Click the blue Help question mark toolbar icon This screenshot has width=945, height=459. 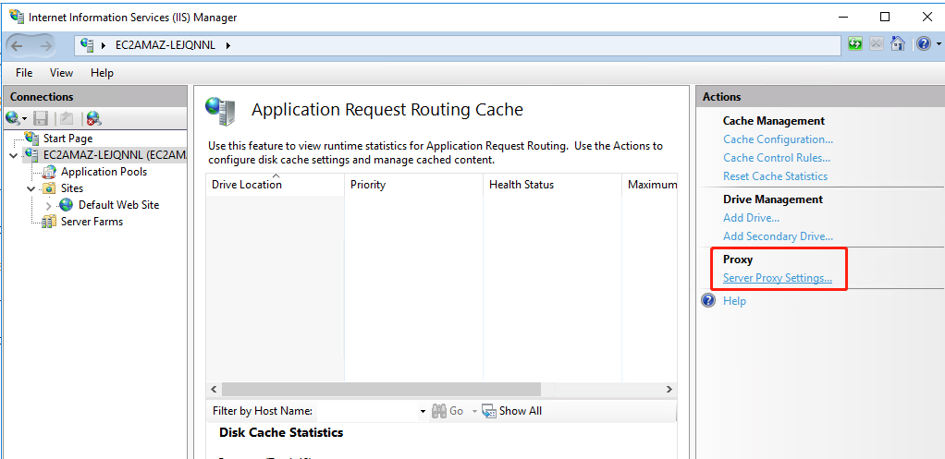(x=921, y=44)
